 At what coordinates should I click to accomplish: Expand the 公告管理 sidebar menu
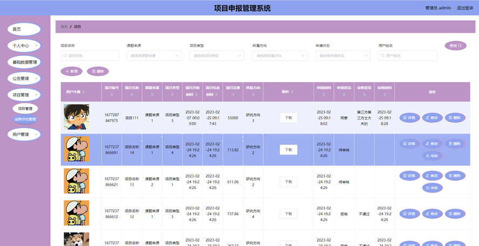[24, 79]
